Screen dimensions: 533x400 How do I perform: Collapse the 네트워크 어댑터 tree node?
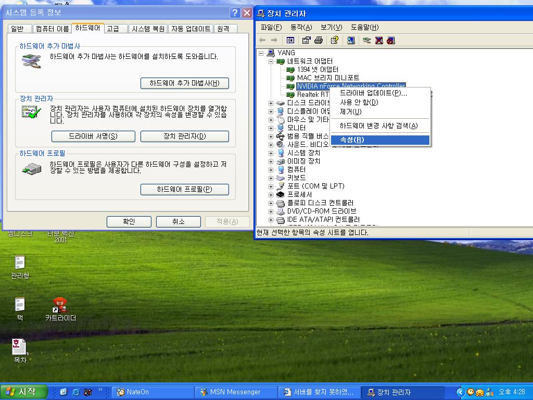(271, 61)
